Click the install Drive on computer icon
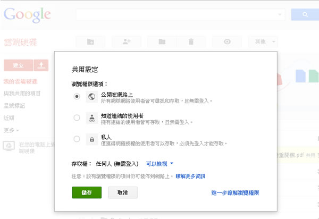The height and width of the screenshot is (219, 319). click(9, 146)
